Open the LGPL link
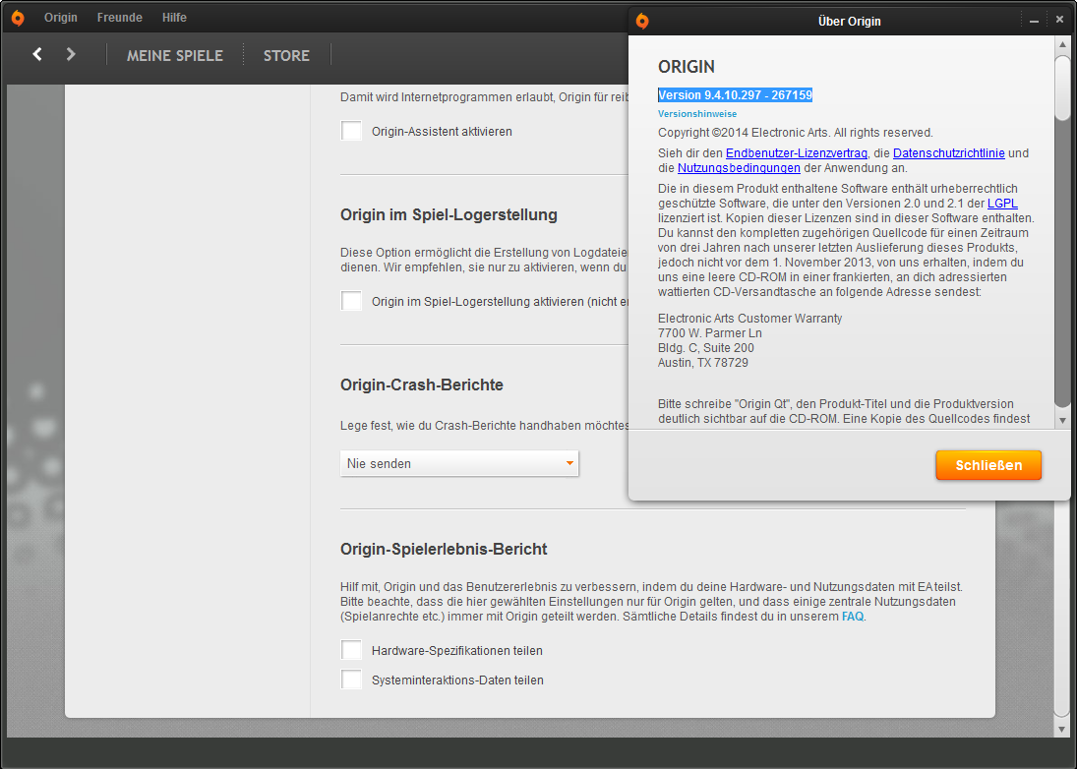This screenshot has width=1077, height=769. [x=1002, y=204]
